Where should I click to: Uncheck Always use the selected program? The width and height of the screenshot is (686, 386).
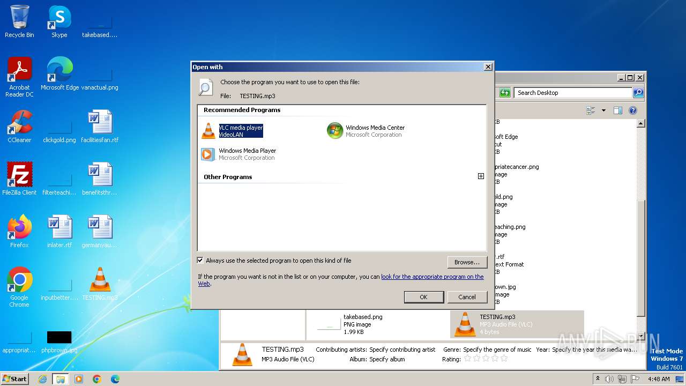[x=200, y=261]
